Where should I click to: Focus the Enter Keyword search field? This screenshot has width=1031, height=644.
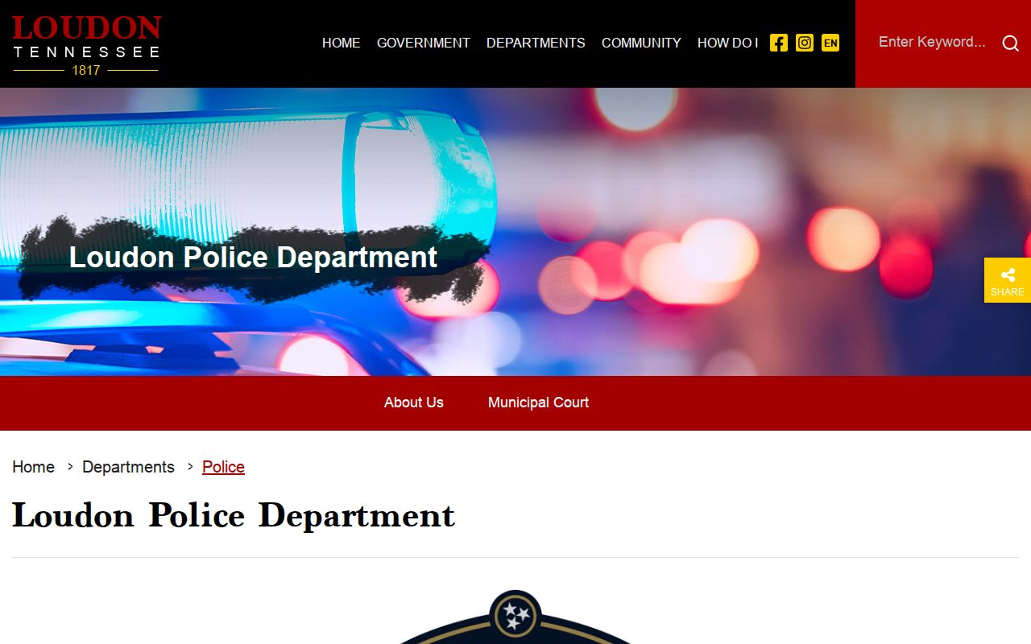coord(932,43)
